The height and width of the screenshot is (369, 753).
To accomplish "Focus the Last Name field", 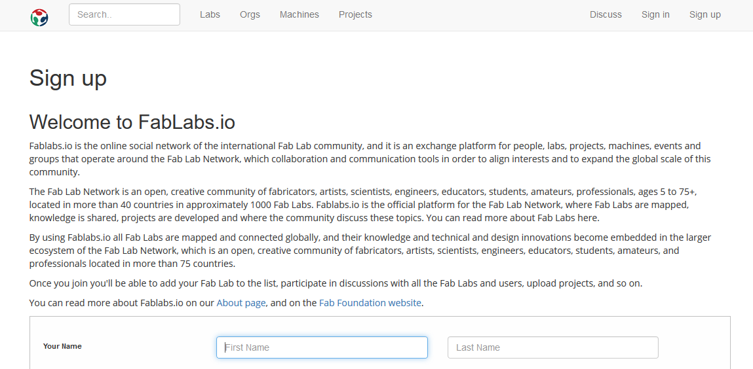I will [x=552, y=347].
